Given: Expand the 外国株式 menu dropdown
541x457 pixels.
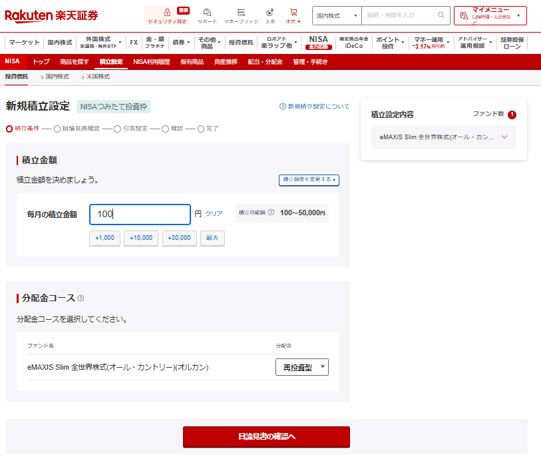Looking at the screenshot, I should [120, 43].
